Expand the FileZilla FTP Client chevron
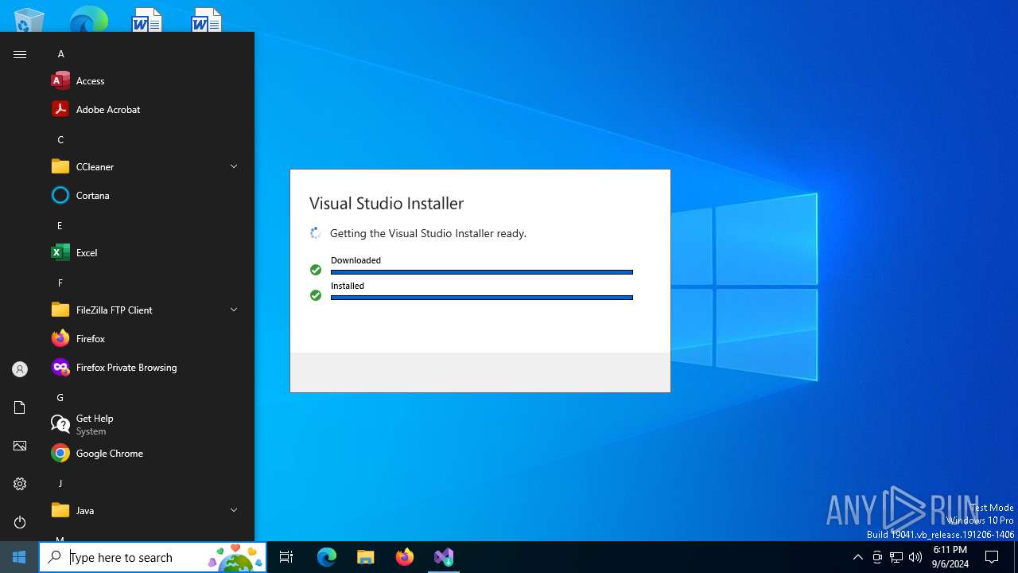1018x573 pixels. 234,310
